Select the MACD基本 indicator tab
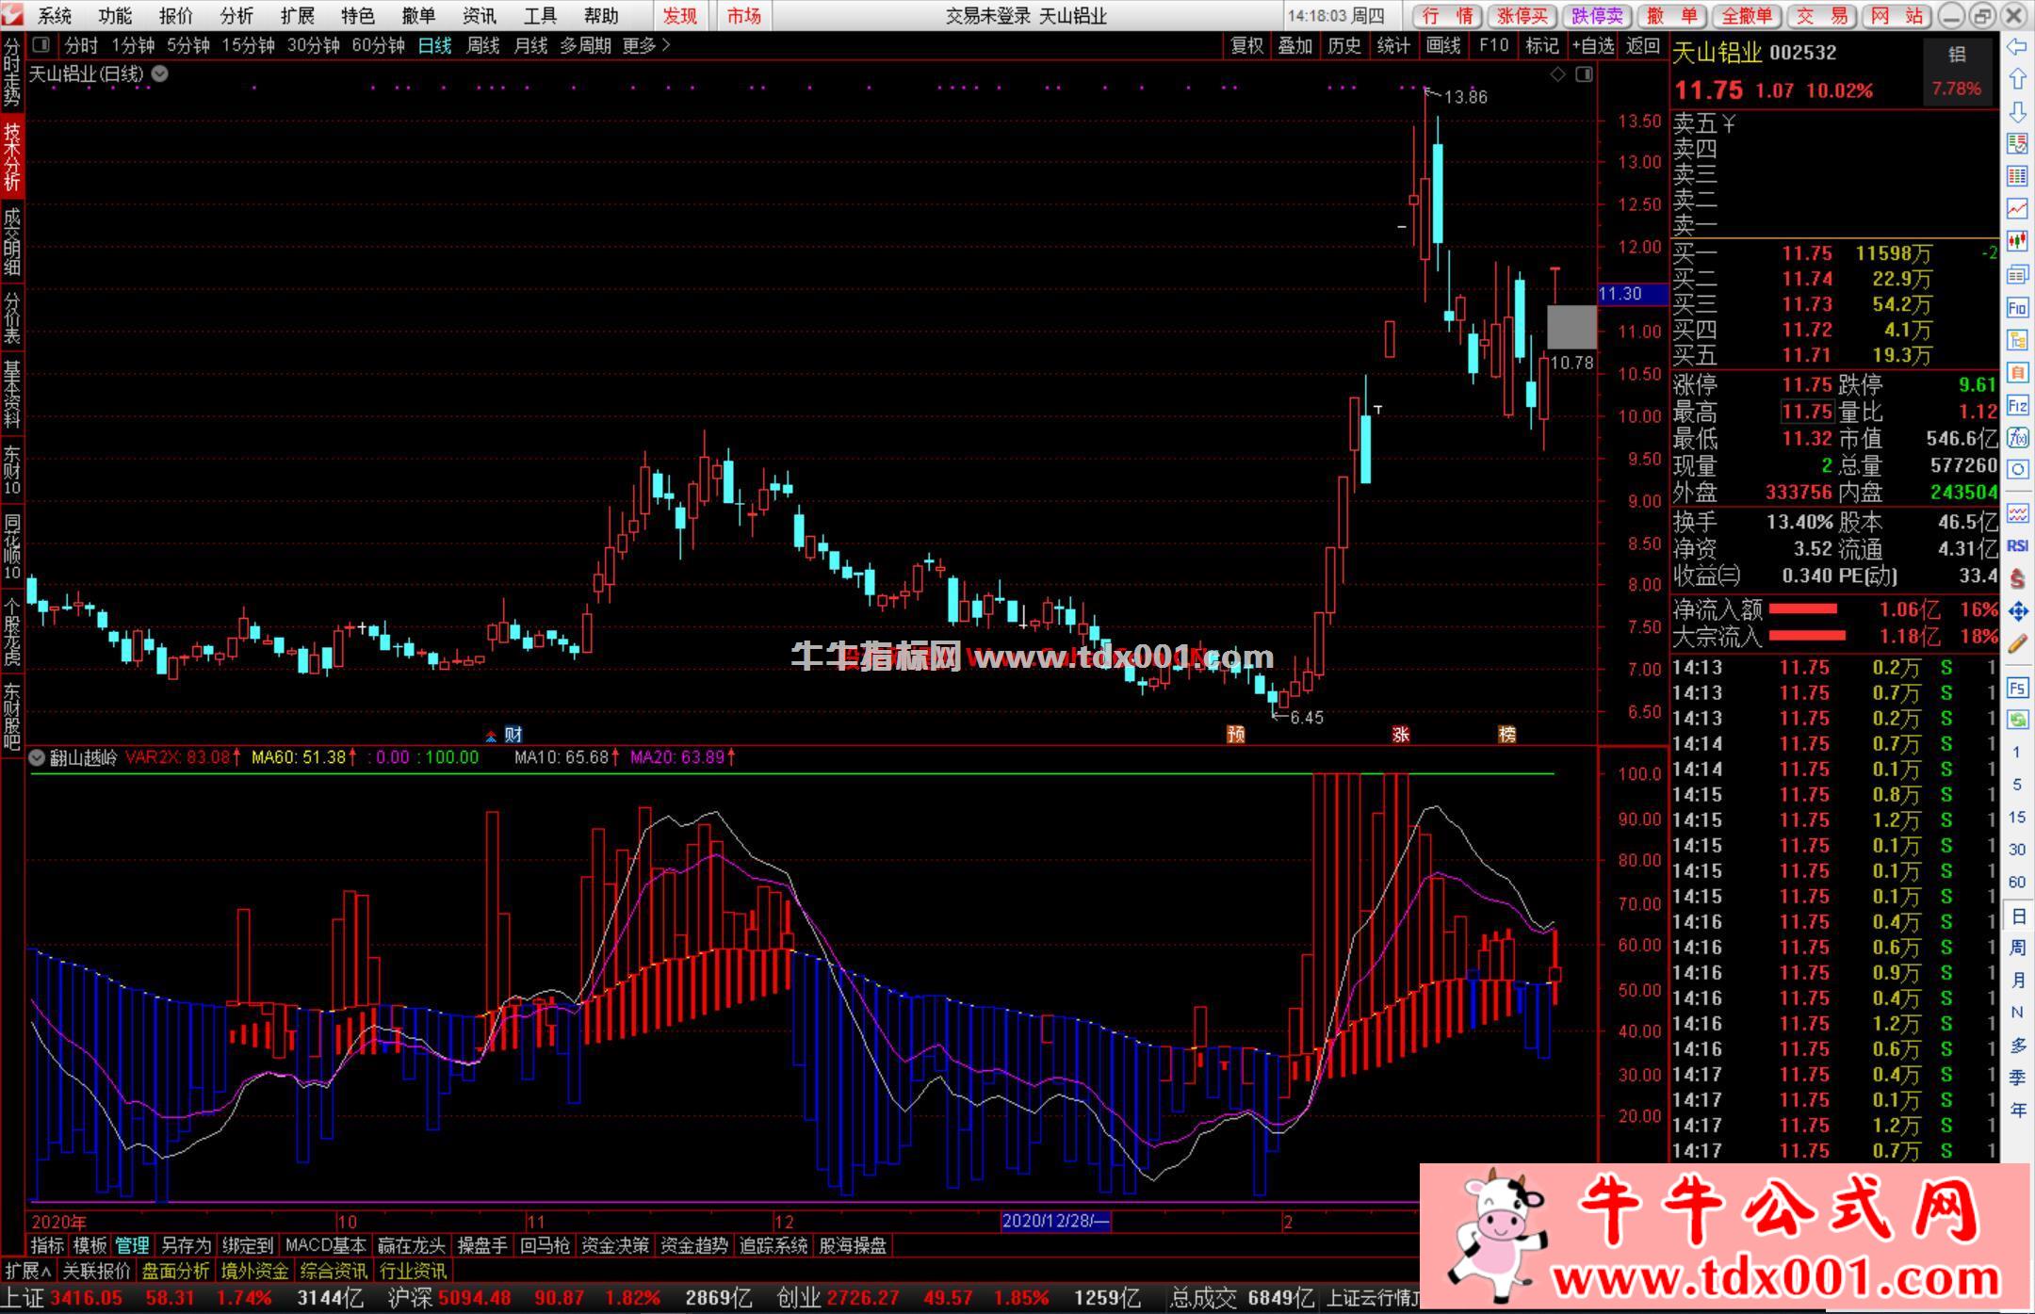The width and height of the screenshot is (2035, 1314). pos(325,1245)
